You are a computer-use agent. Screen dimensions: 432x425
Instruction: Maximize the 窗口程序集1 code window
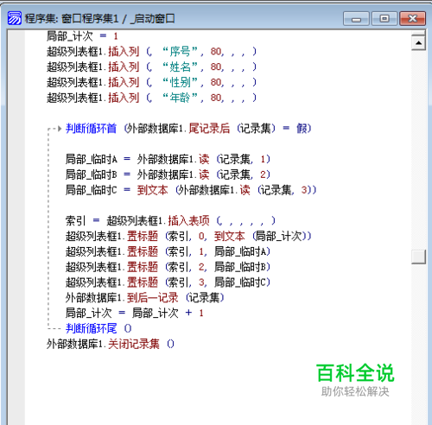point(384,19)
